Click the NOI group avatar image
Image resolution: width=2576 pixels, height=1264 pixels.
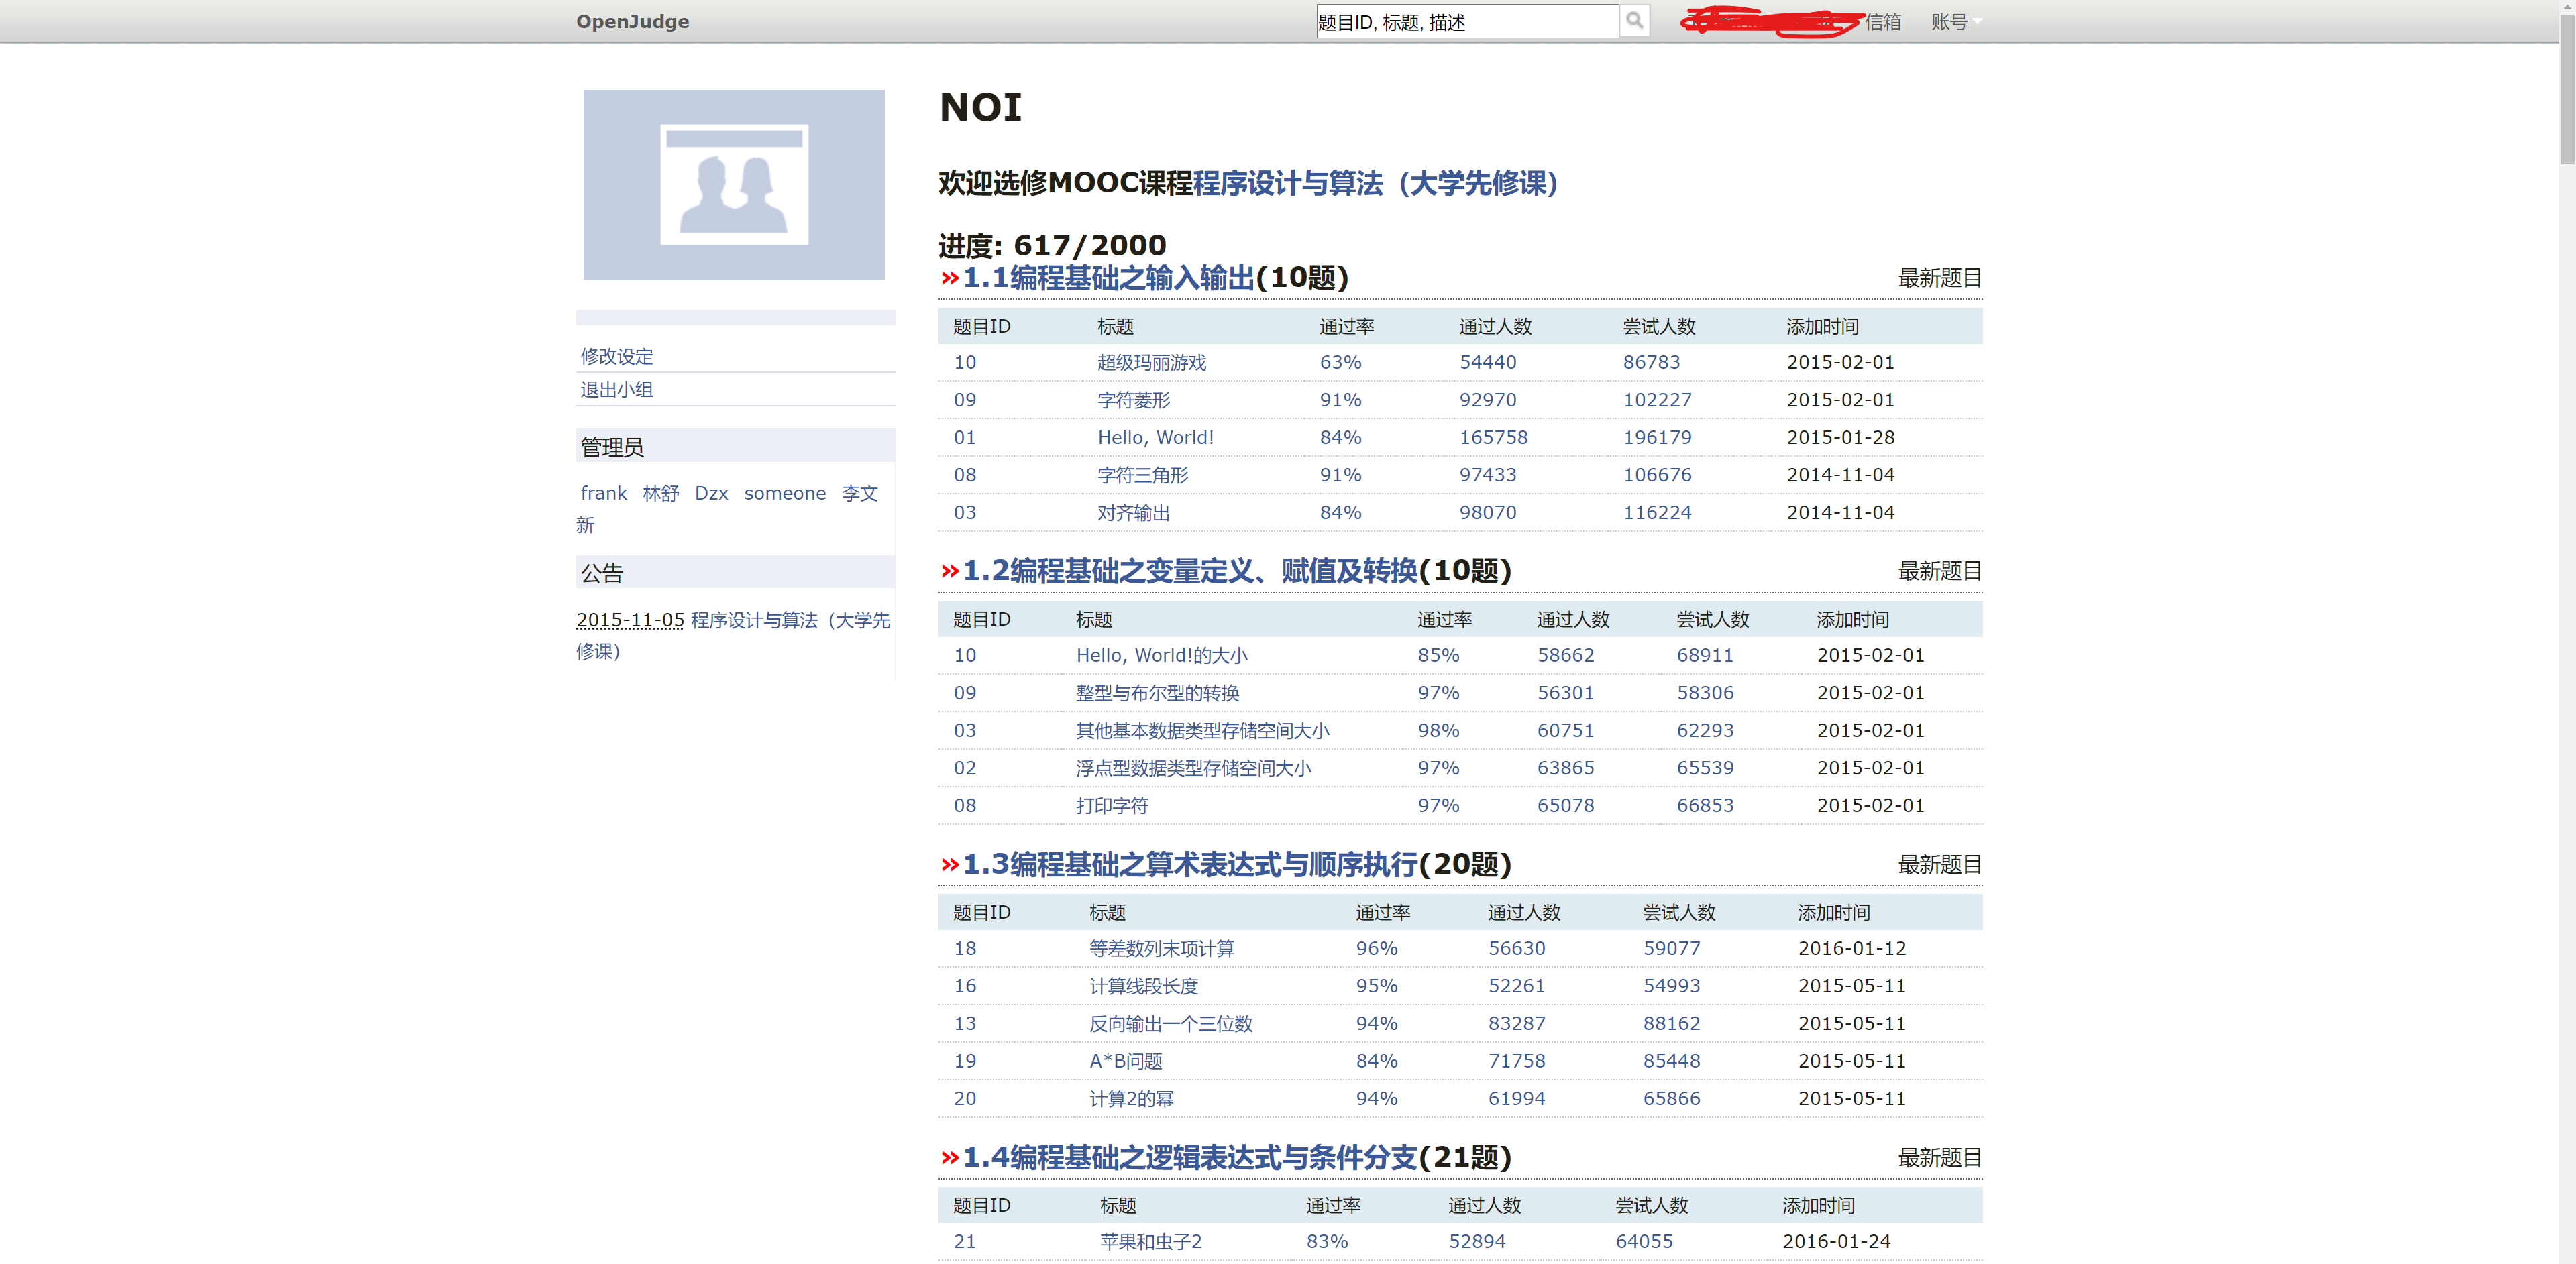coord(734,185)
